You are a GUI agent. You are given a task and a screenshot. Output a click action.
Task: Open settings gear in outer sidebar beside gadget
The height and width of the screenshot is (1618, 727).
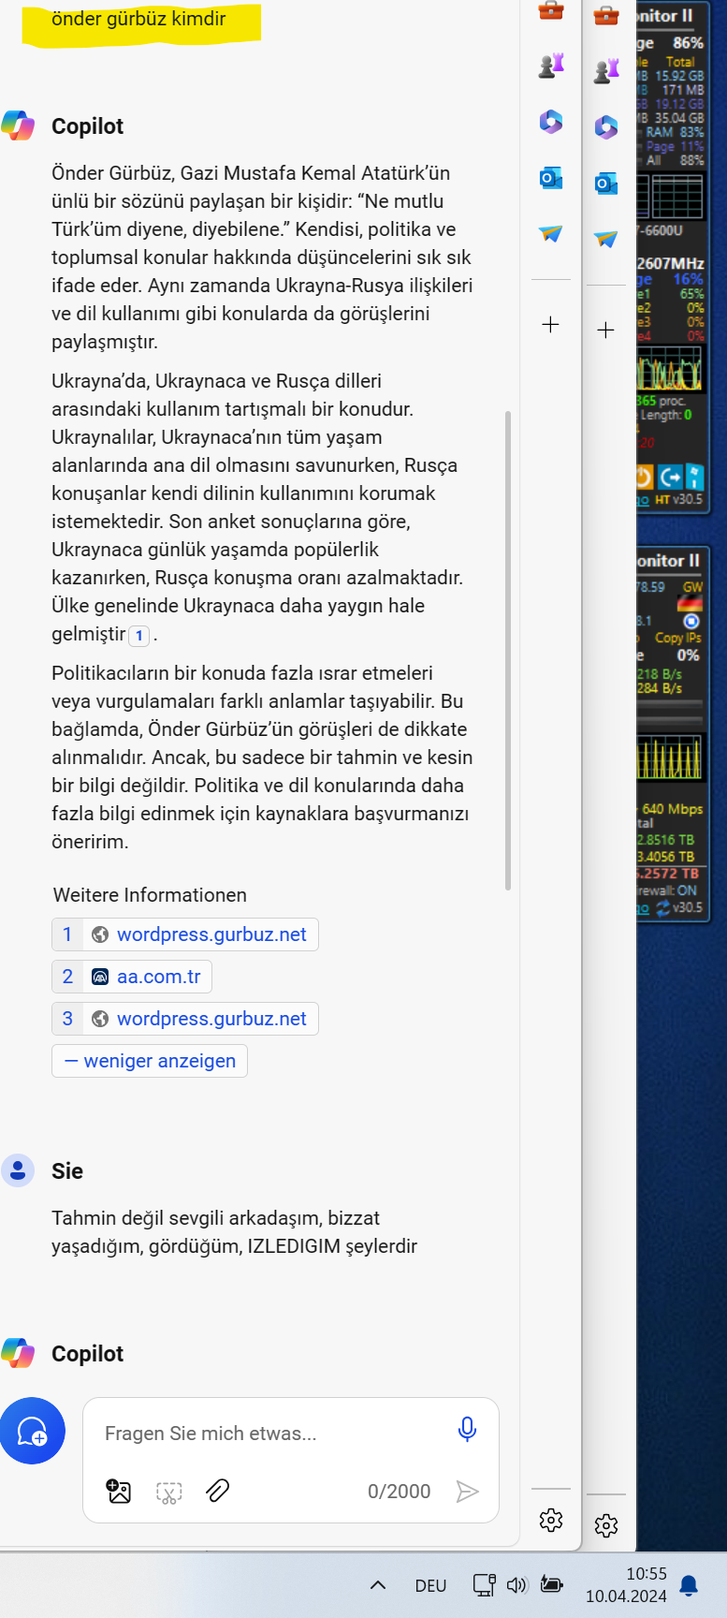tap(606, 1525)
